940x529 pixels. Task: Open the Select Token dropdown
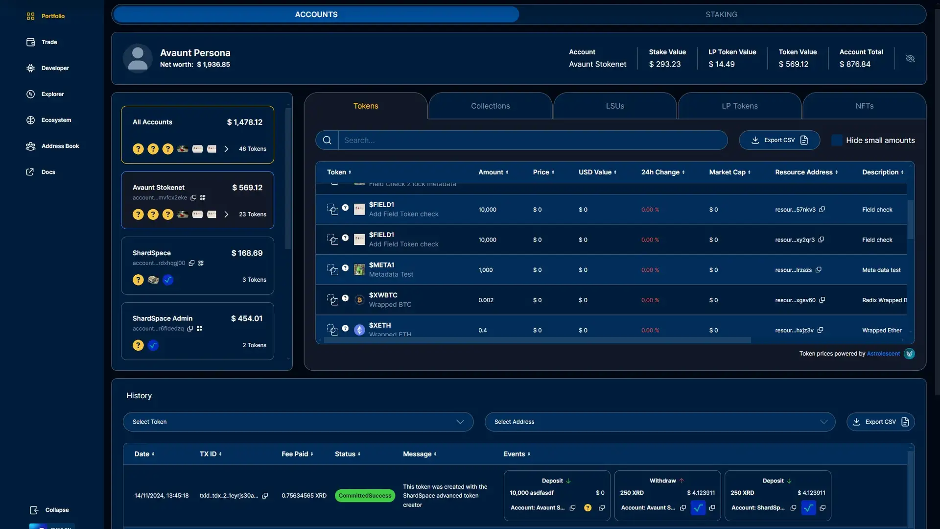[x=298, y=422]
